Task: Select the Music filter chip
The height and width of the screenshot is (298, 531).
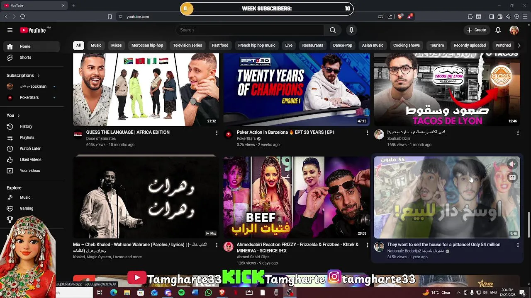Action: click(x=96, y=45)
